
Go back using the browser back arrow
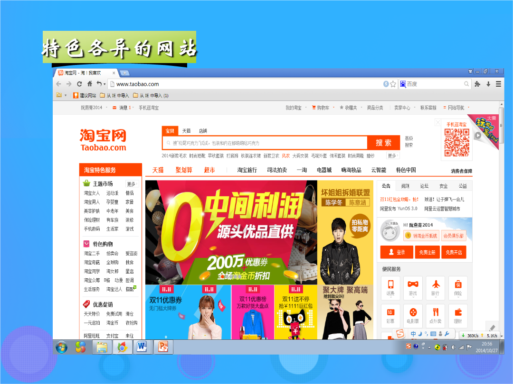59,84
